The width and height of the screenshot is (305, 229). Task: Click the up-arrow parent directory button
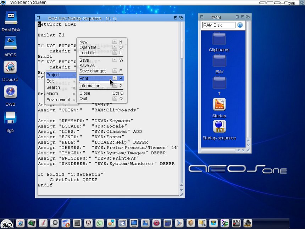point(240,25)
